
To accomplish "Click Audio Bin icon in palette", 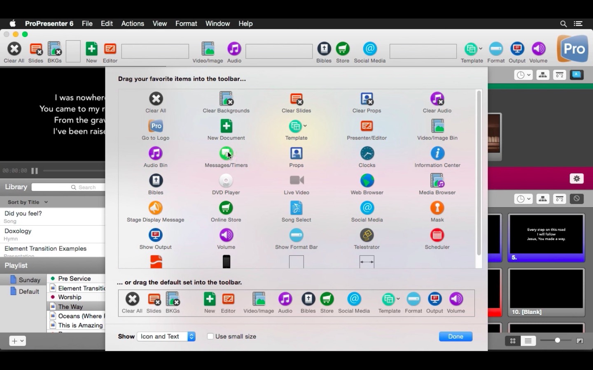I will click(156, 153).
